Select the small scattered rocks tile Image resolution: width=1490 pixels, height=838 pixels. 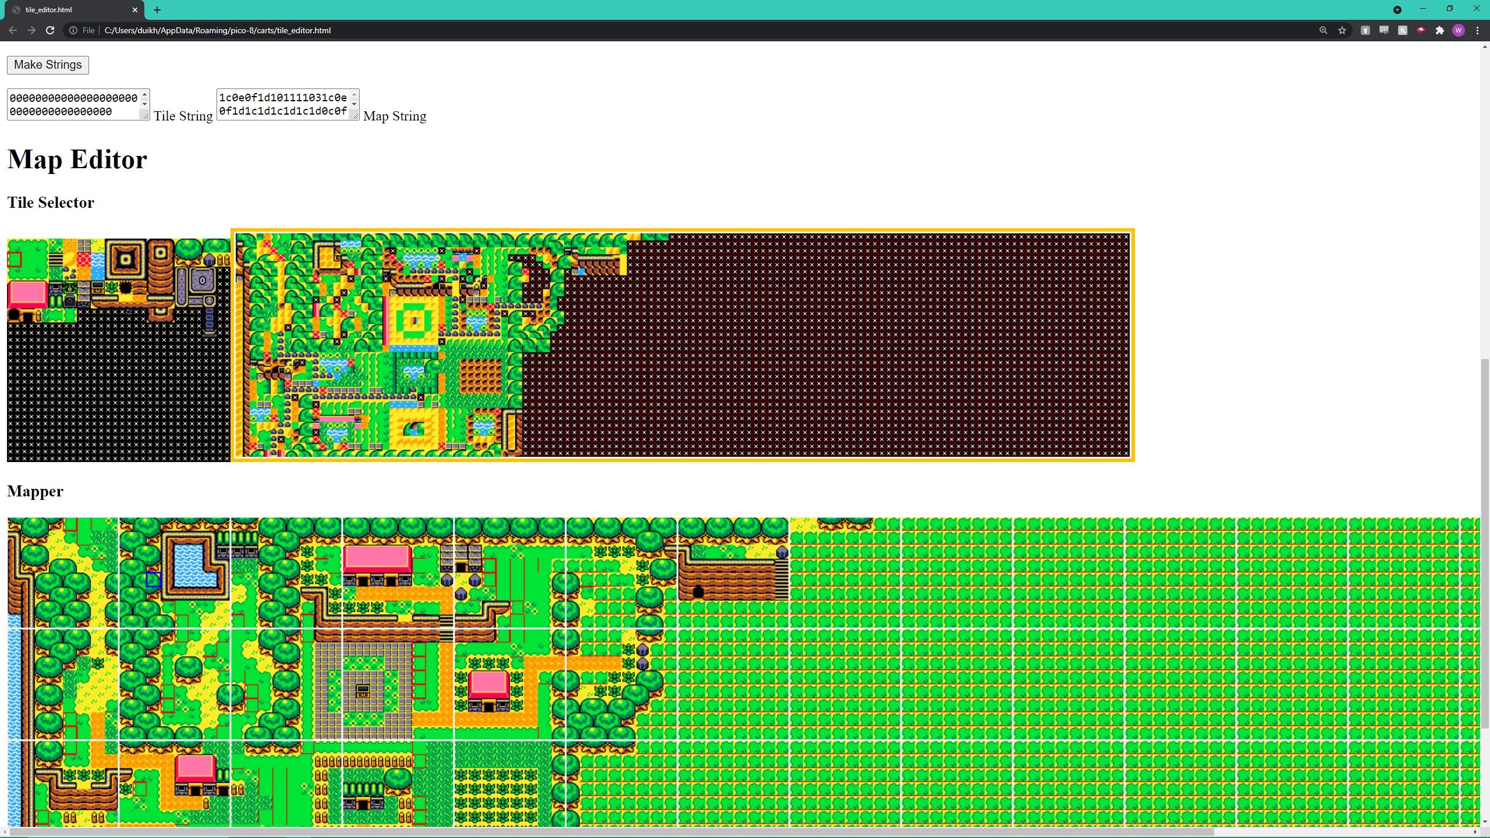pyautogui.click(x=70, y=274)
